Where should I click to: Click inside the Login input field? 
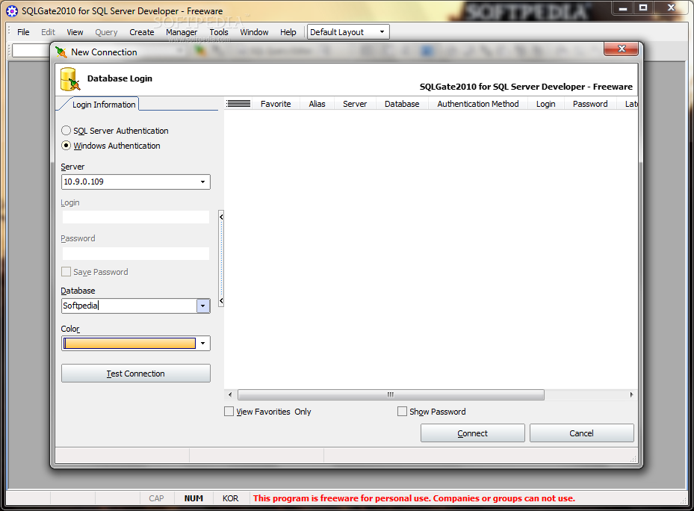(x=136, y=217)
